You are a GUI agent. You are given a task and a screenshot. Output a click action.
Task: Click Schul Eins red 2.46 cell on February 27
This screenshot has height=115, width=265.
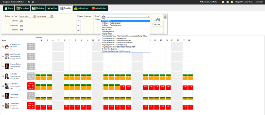click(185, 88)
